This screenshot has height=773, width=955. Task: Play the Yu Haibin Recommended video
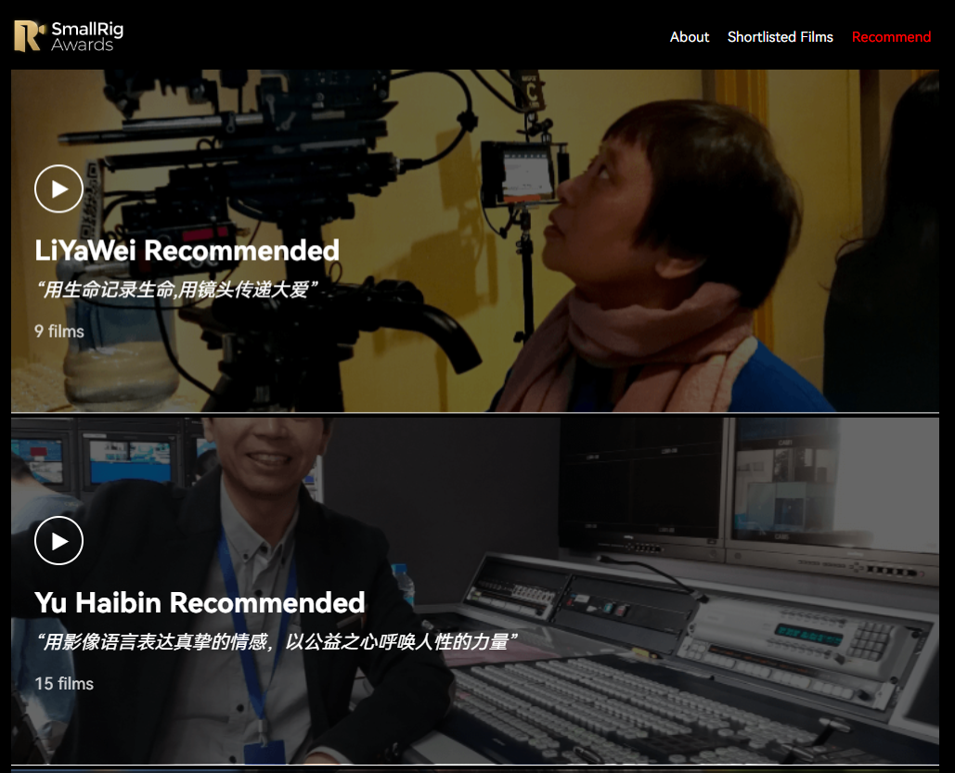tap(59, 541)
